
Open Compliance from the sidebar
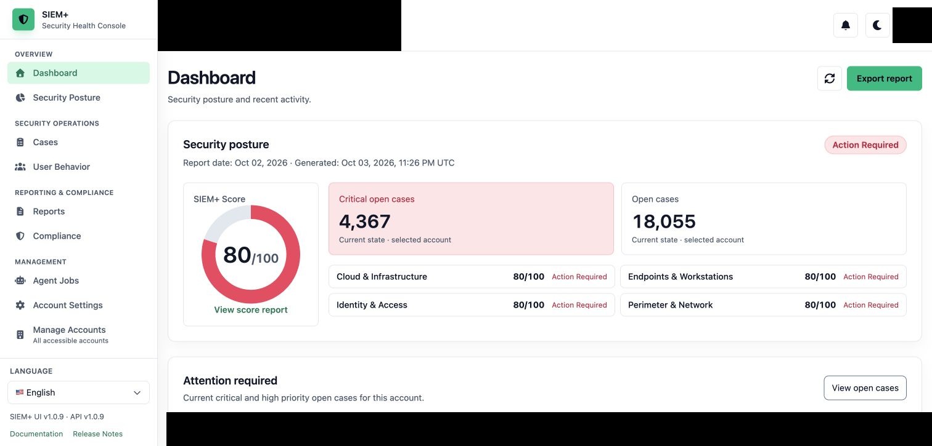point(78,236)
